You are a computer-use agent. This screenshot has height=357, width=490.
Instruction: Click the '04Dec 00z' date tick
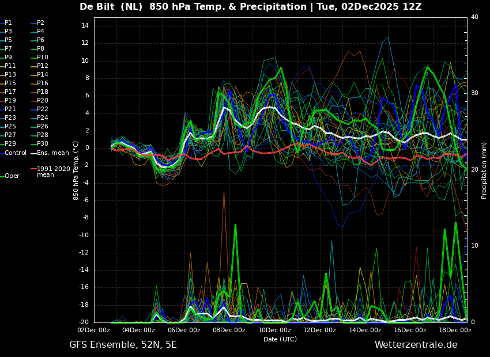click(x=139, y=330)
